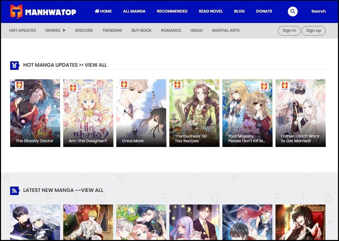Open latest manga with dark-haired man and white-haired girl
Image resolution: width=339 pixels, height=241 pixels.
[35, 222]
